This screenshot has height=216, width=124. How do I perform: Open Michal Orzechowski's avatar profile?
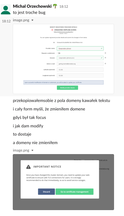[x=6, y=9]
